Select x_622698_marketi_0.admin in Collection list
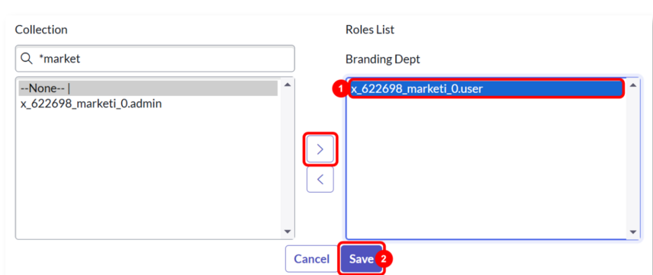 pos(148,104)
